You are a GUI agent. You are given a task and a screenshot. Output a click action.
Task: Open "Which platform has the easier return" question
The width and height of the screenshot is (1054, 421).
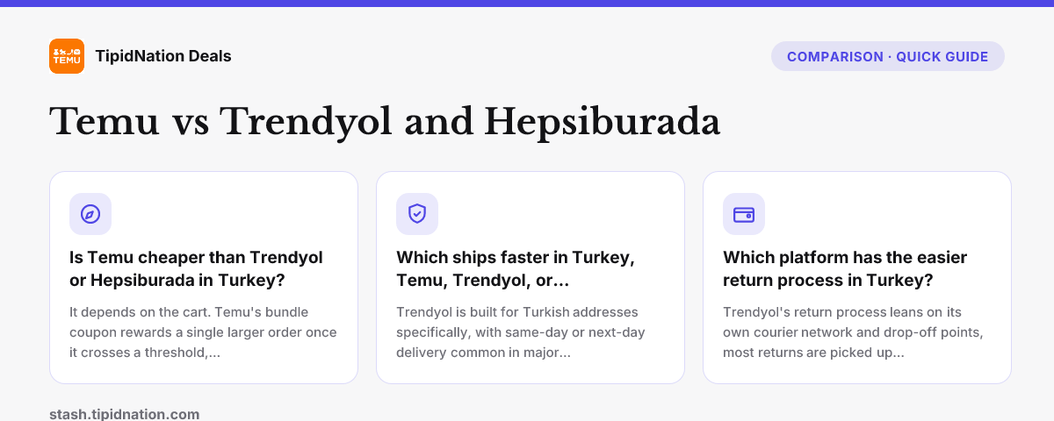tap(845, 269)
